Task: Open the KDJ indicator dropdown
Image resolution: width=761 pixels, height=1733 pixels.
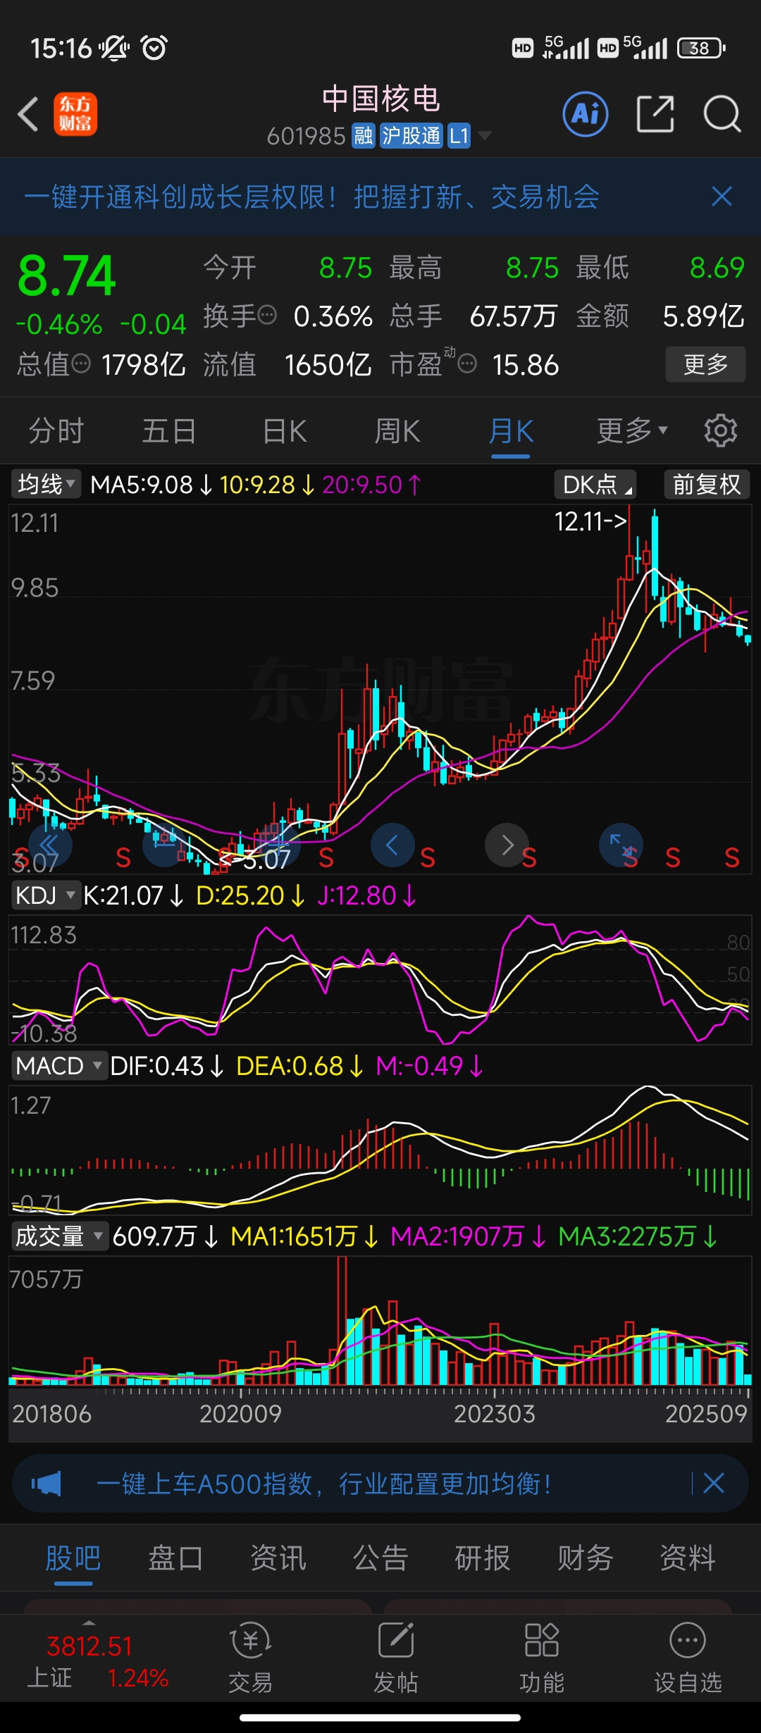Action: [x=45, y=895]
